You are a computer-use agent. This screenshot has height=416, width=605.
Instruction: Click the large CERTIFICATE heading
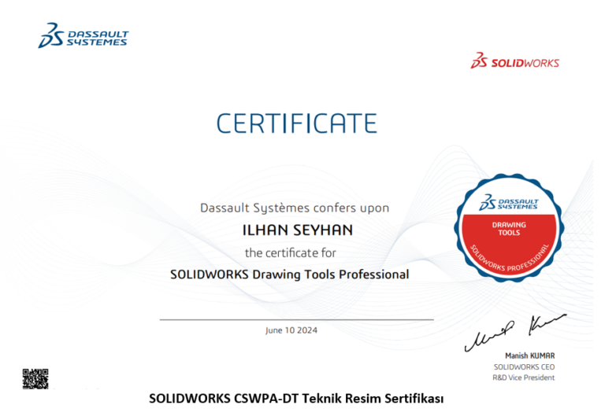click(296, 123)
